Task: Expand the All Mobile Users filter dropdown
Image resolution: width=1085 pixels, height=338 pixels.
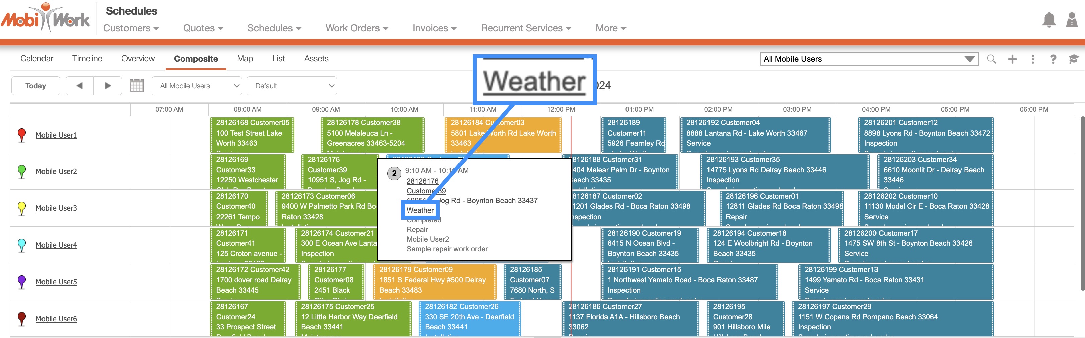Action: (196, 86)
